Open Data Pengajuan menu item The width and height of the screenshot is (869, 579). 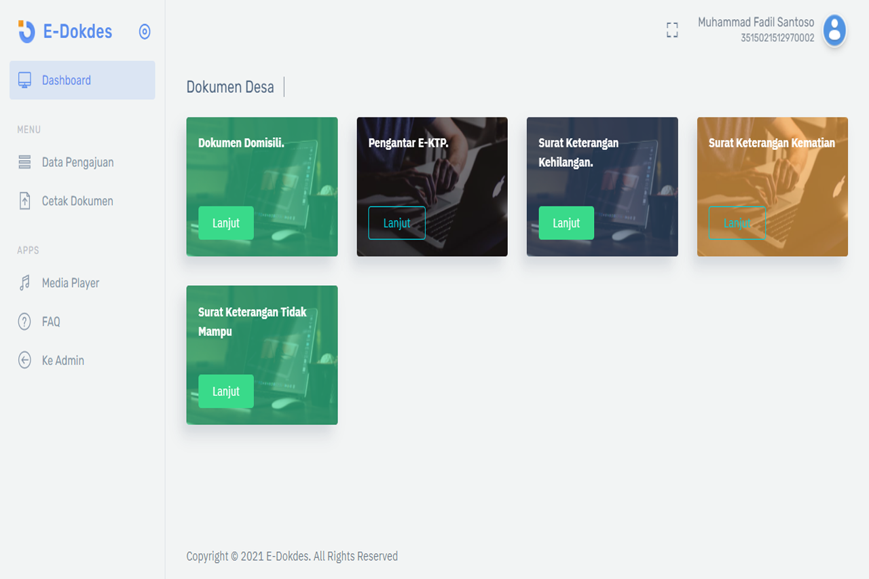(77, 162)
